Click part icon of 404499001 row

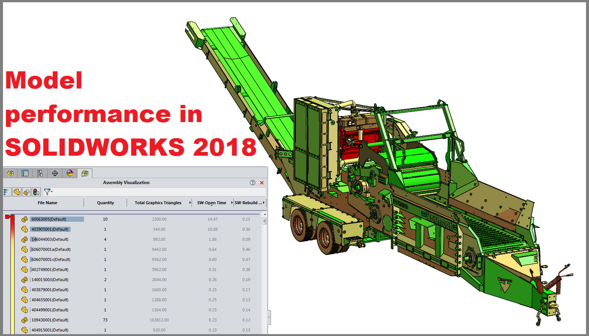coord(25,310)
